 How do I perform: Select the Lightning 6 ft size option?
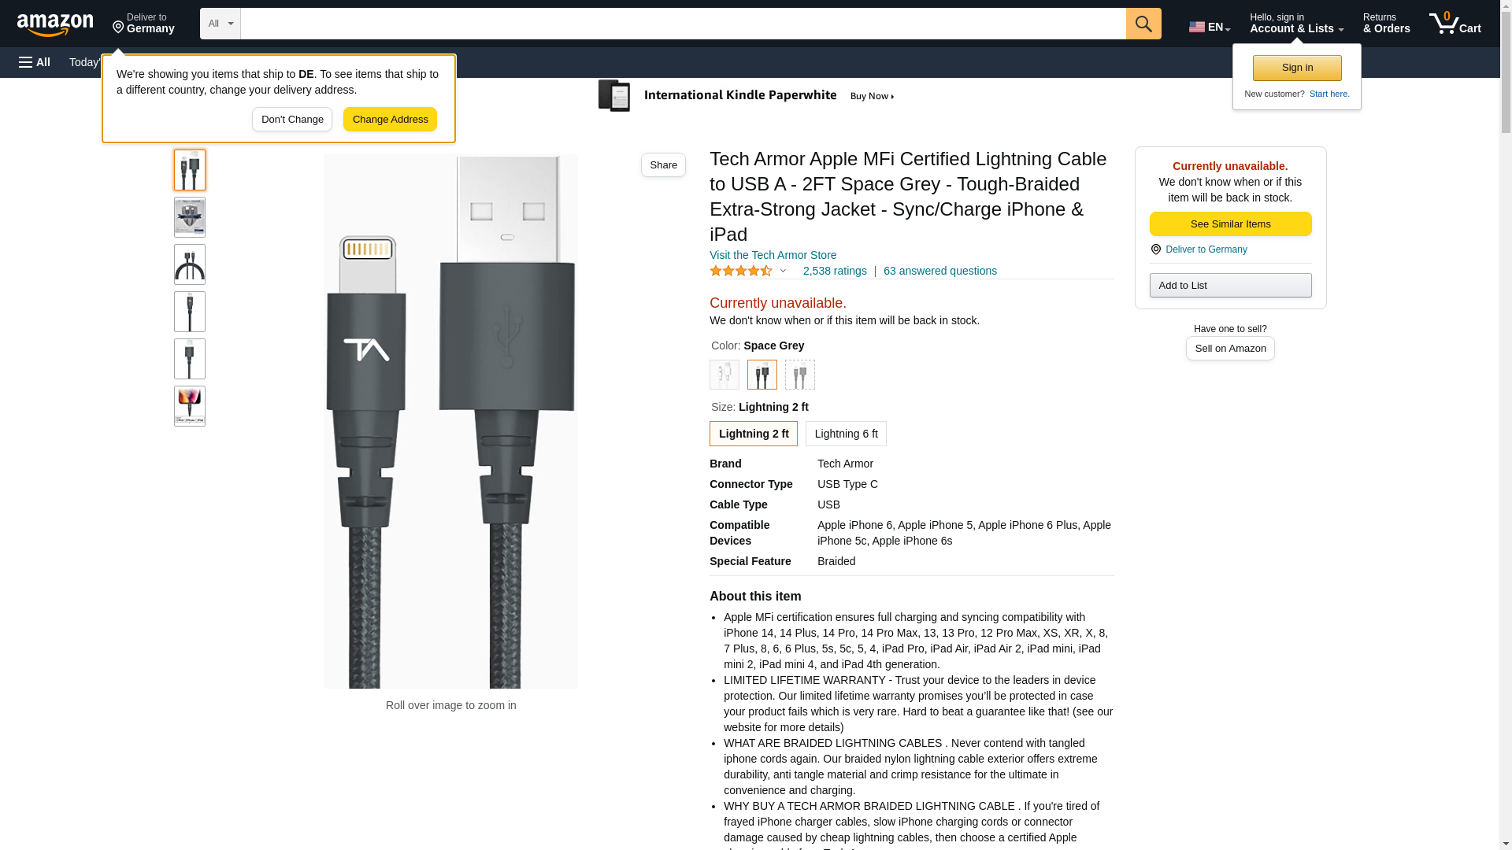(x=846, y=434)
